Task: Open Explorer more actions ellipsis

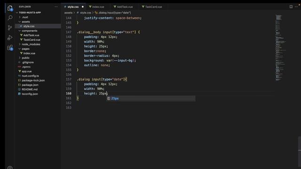Action: pyautogui.click(x=56, y=7)
